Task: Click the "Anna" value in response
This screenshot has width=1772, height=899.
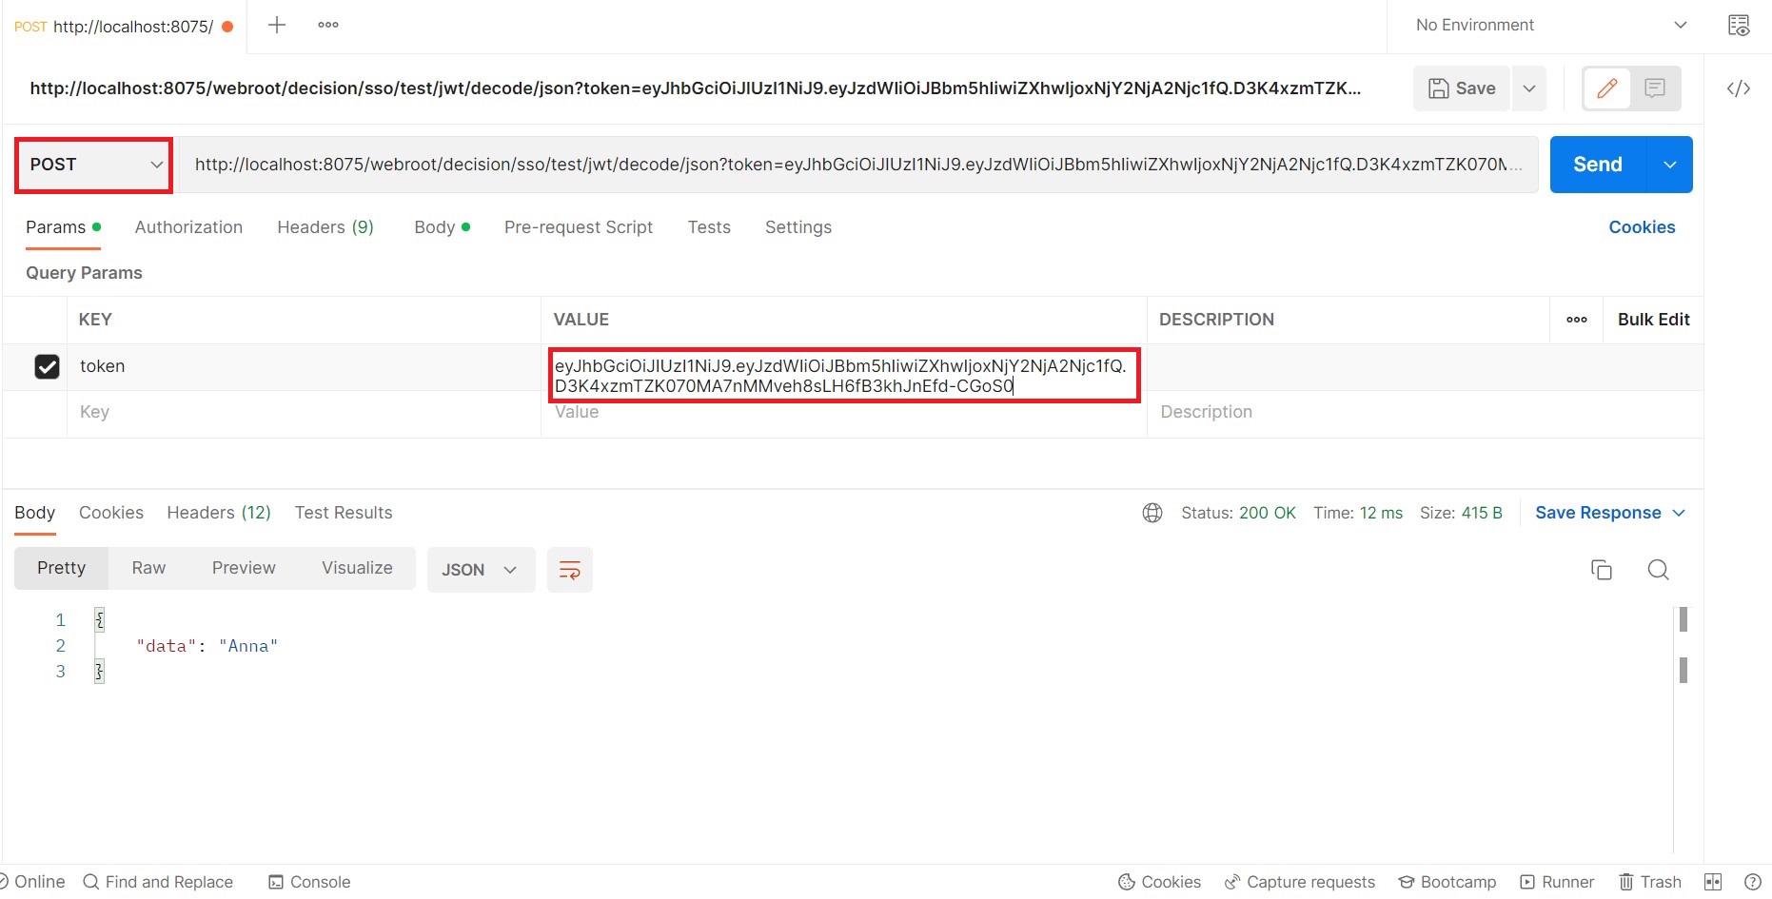Action: (x=248, y=646)
